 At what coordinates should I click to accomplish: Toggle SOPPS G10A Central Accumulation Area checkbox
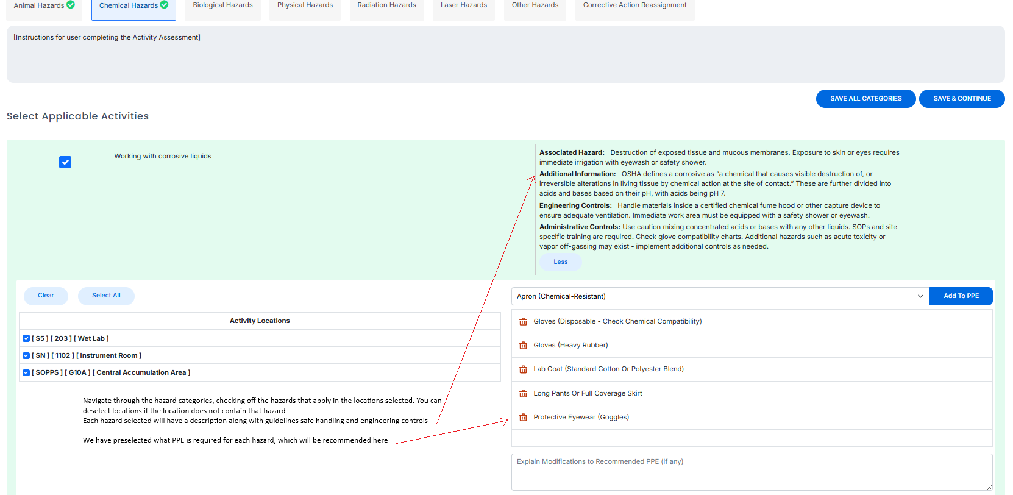tap(26, 372)
